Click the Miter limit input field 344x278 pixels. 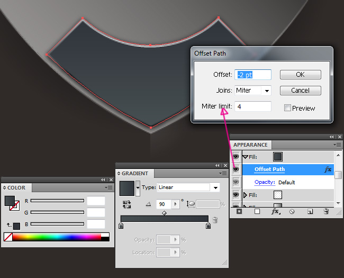[x=253, y=106]
